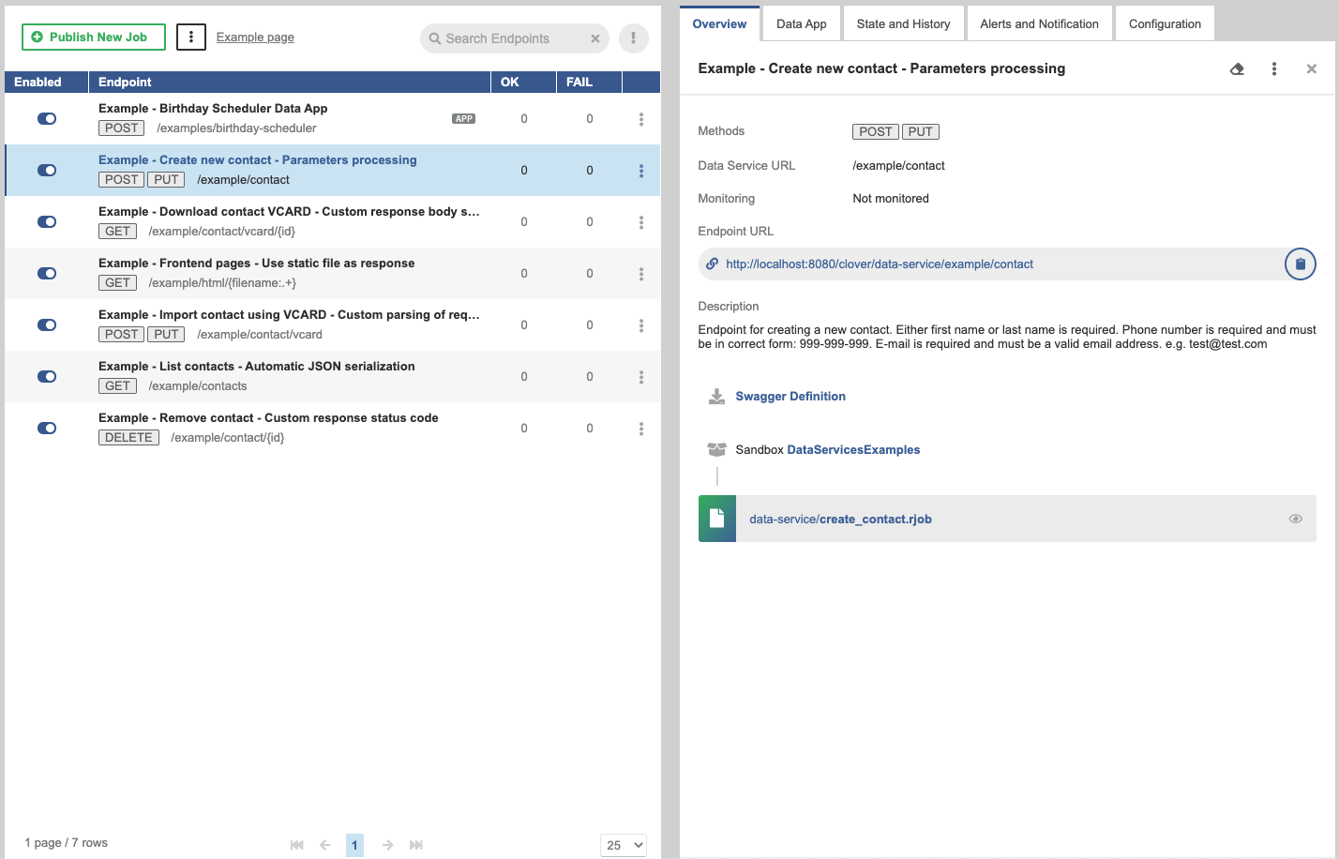Toggle the List contacts endpoint off
The height and width of the screenshot is (859, 1339).
pyautogui.click(x=47, y=377)
